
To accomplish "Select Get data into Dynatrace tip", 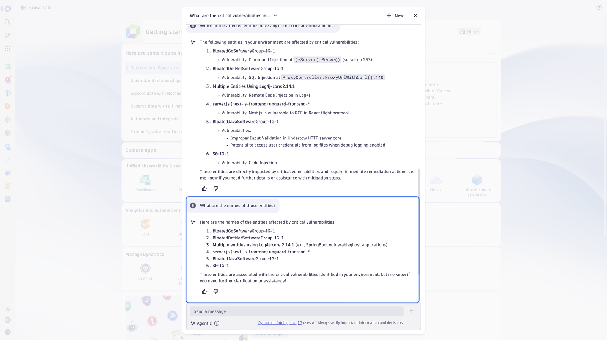I will click(154, 68).
